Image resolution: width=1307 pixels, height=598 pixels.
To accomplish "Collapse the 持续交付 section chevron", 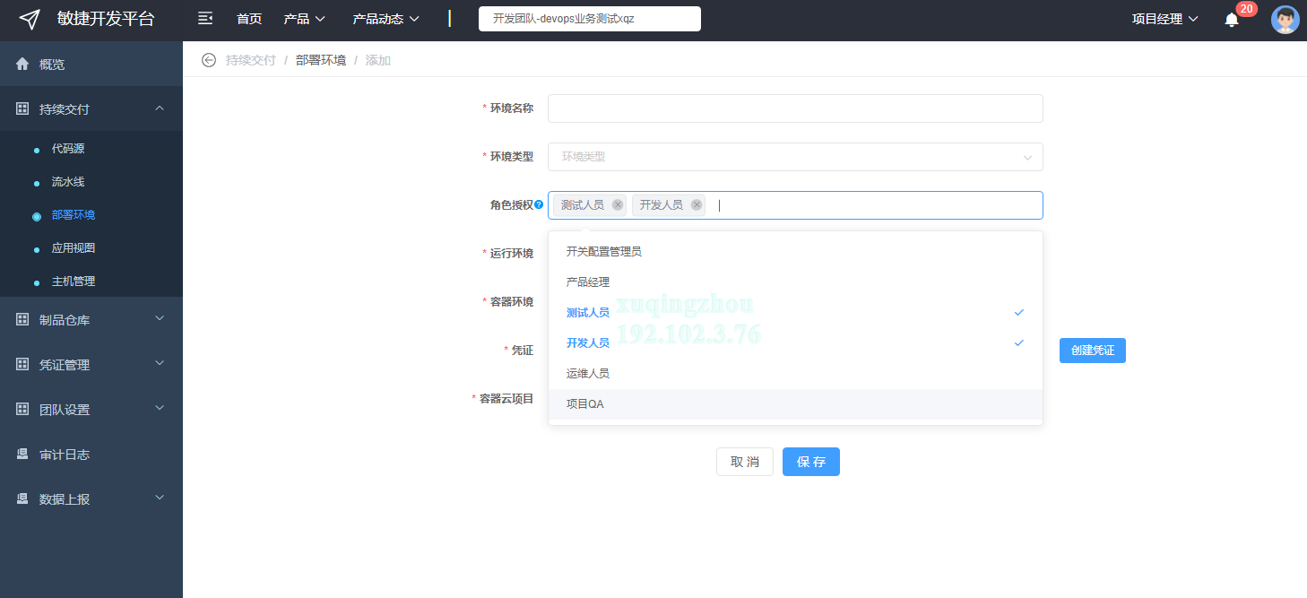I will 160,108.
